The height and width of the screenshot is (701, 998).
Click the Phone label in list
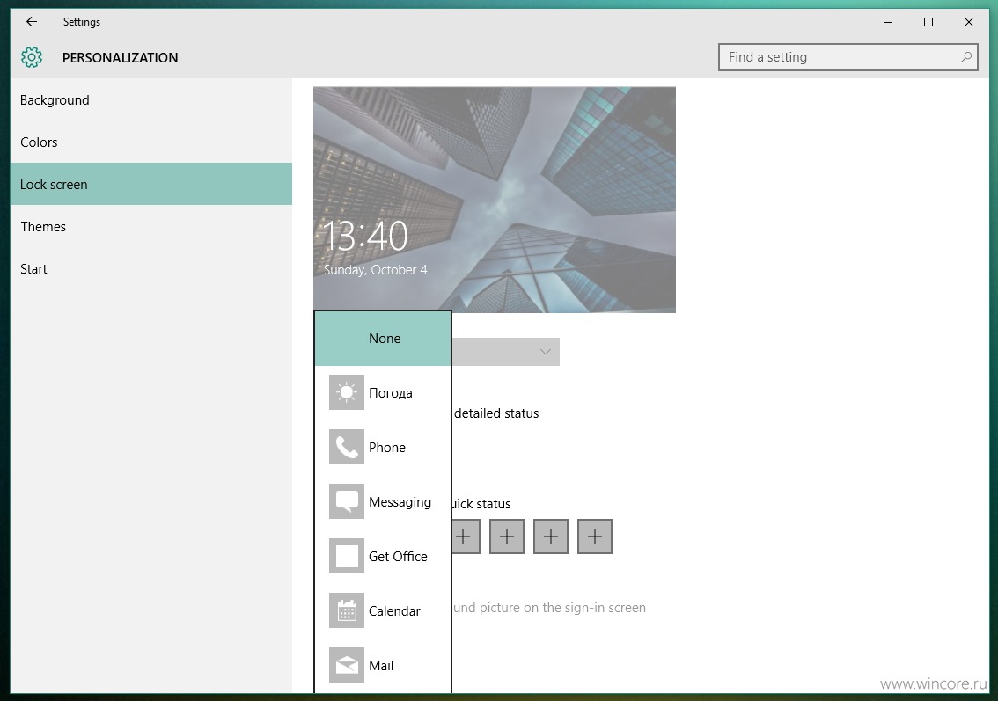(387, 447)
